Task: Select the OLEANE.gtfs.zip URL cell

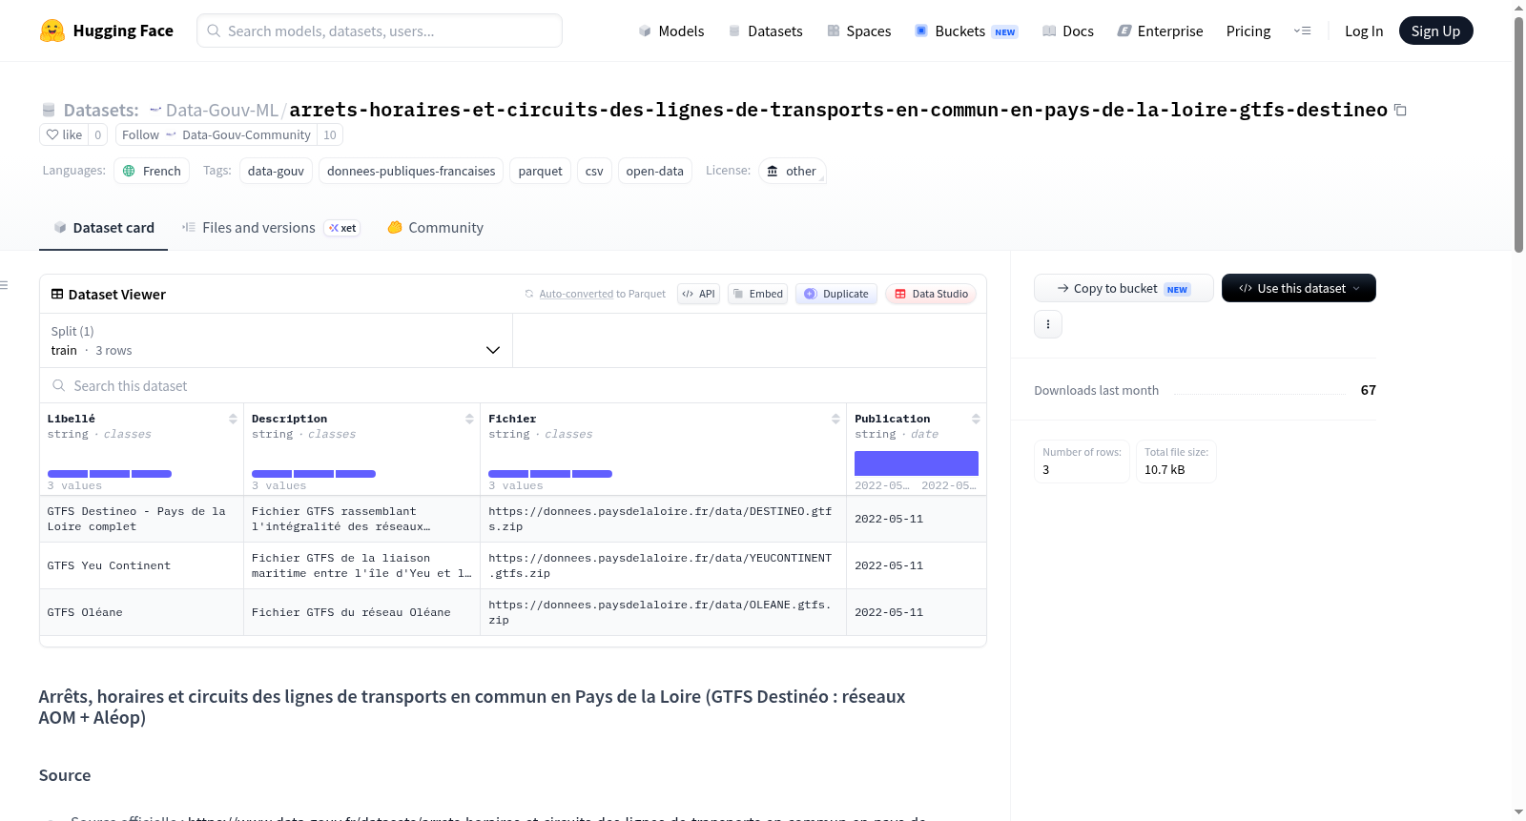Action: click(663, 612)
